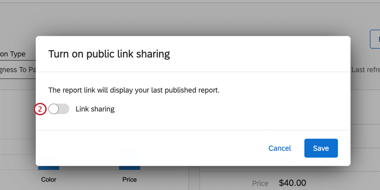Image resolution: width=380 pixels, height=190 pixels.
Task: Cancel the public link sharing dialog
Action: [280, 148]
